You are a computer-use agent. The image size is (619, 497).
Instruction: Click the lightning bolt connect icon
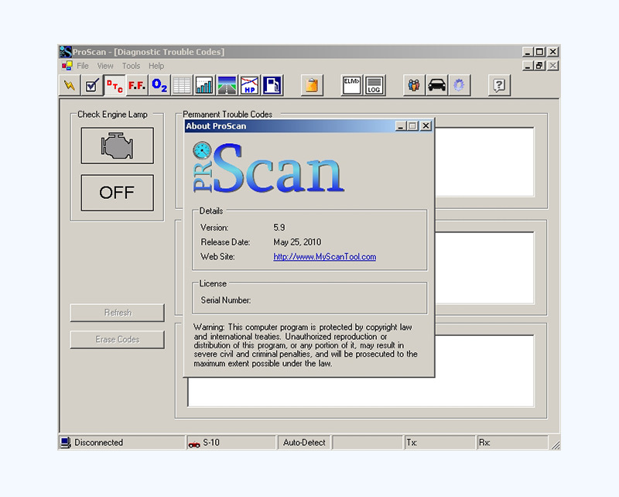(70, 85)
